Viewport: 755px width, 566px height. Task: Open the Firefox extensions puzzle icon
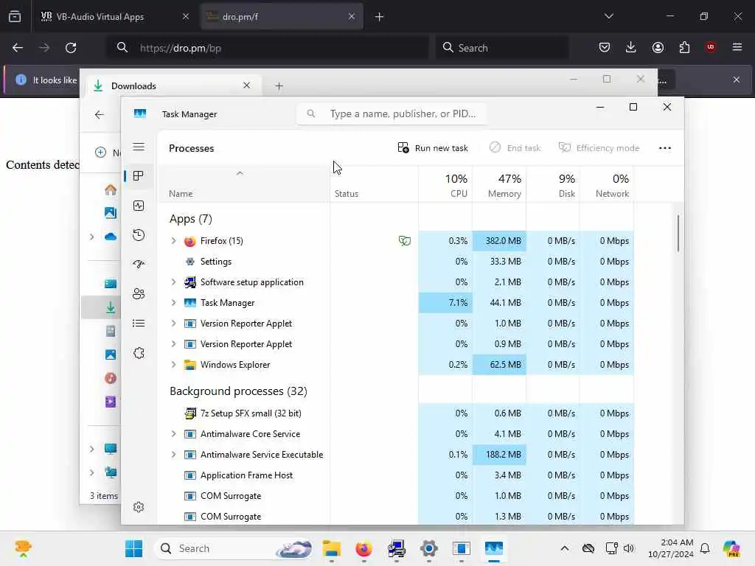point(684,47)
